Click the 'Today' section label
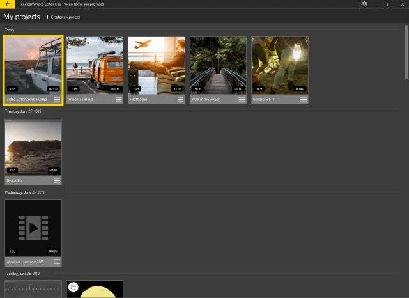This screenshot has height=298, width=409. coord(10,30)
